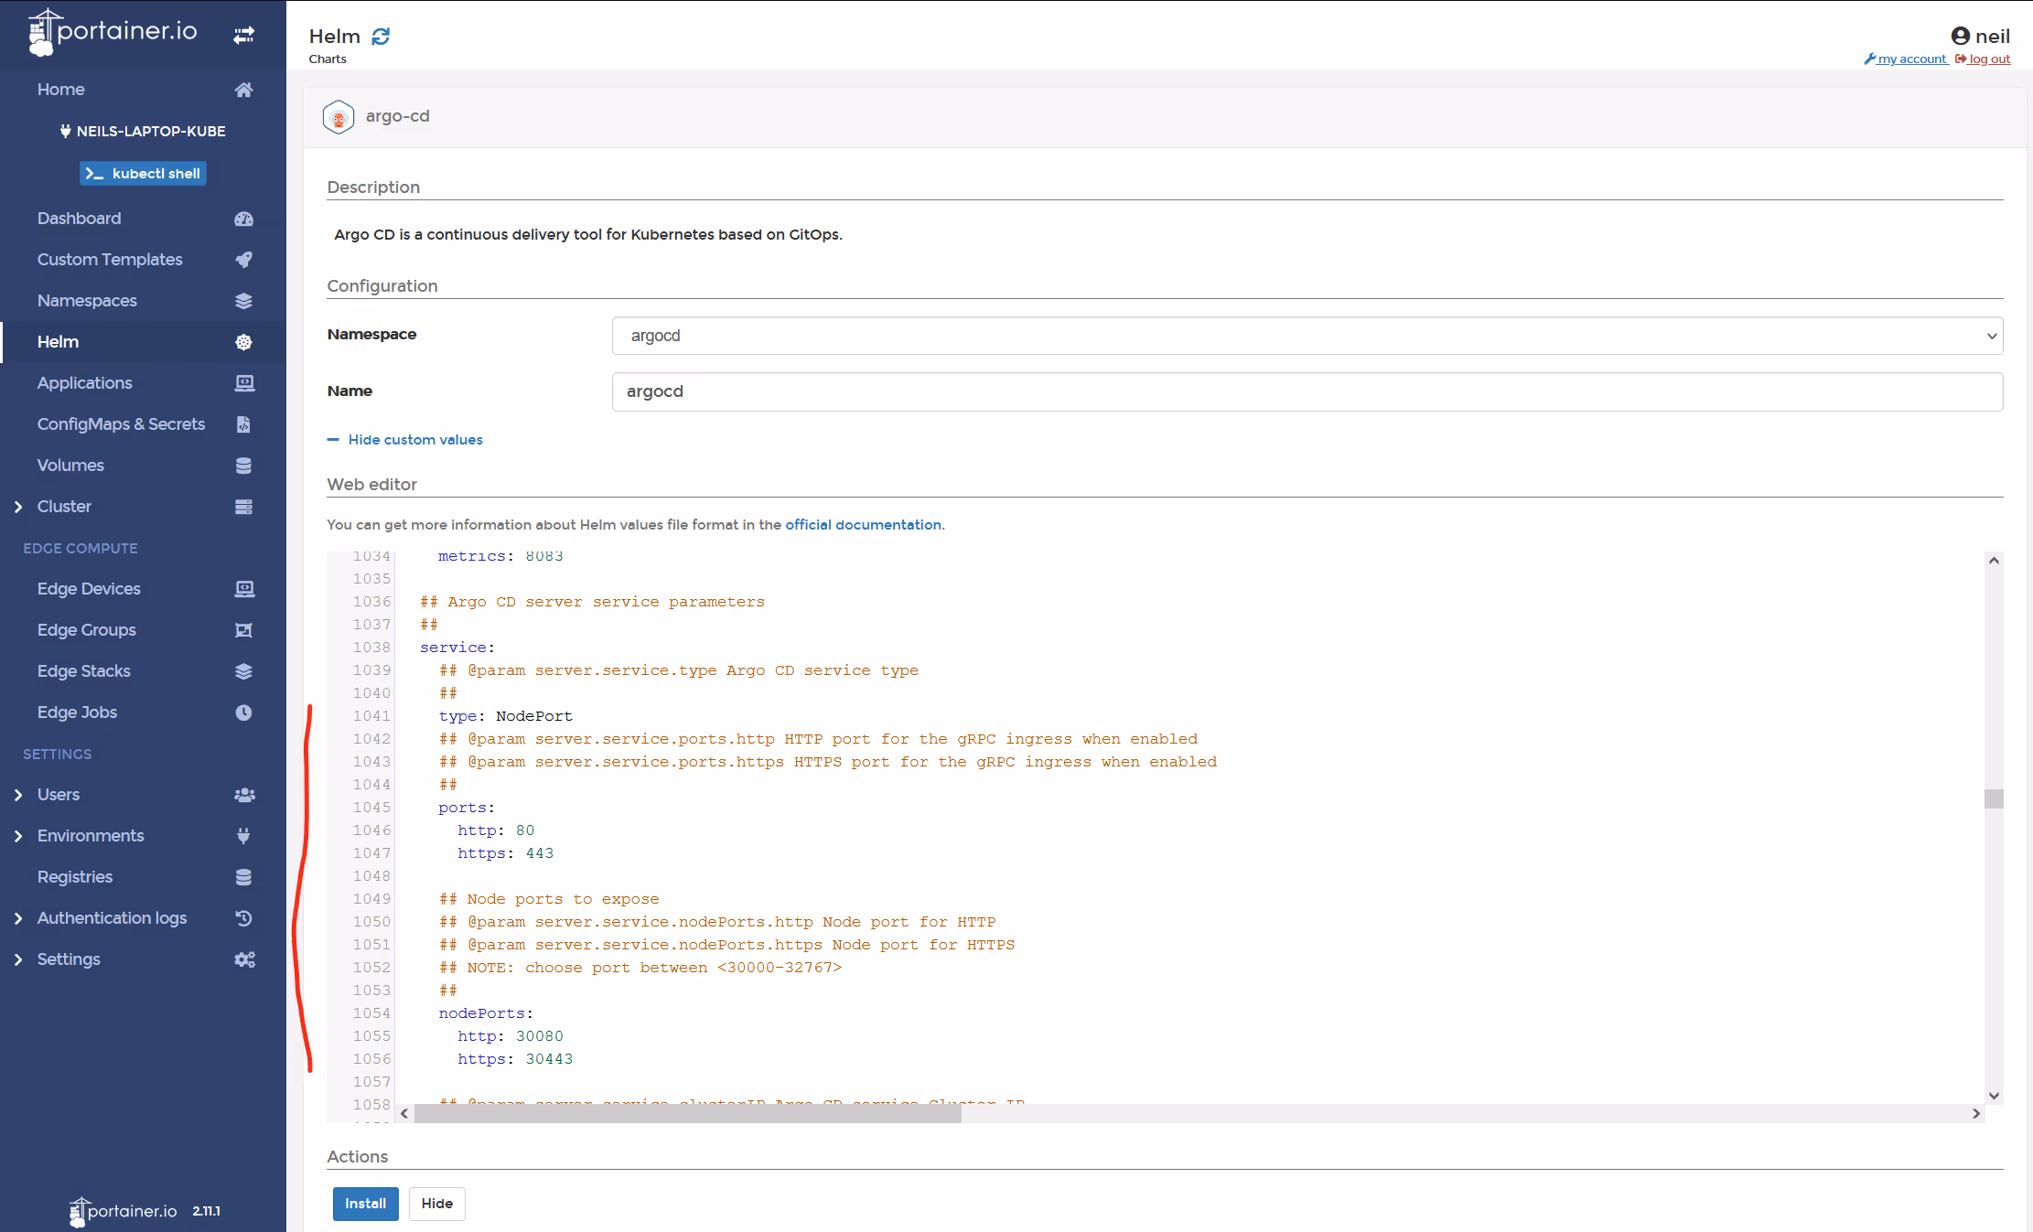Click the editor horizontal scrollbar thumb
Image resolution: width=2033 pixels, height=1232 pixels.
[688, 1113]
